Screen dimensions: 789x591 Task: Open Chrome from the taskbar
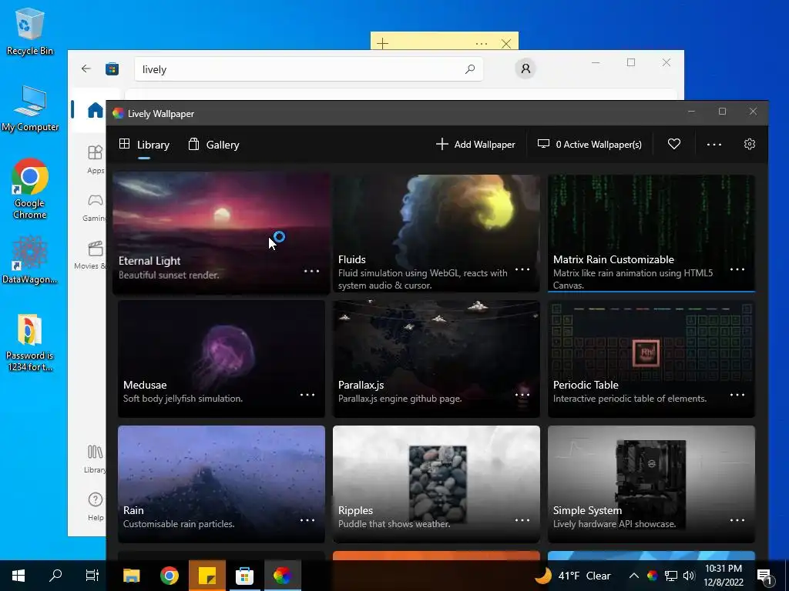tap(169, 576)
